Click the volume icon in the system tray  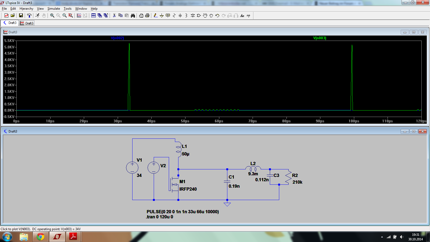[402, 237]
